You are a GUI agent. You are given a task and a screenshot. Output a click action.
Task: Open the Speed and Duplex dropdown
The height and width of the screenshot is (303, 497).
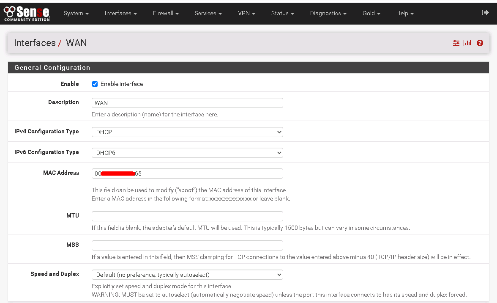coord(187,275)
